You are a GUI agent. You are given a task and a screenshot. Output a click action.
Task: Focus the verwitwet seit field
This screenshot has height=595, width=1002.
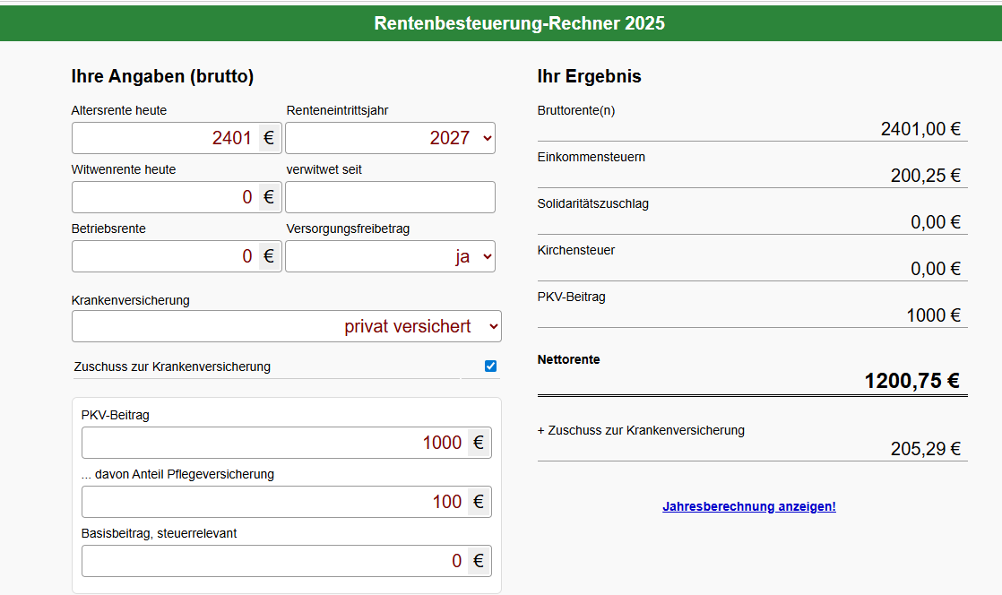coord(390,197)
